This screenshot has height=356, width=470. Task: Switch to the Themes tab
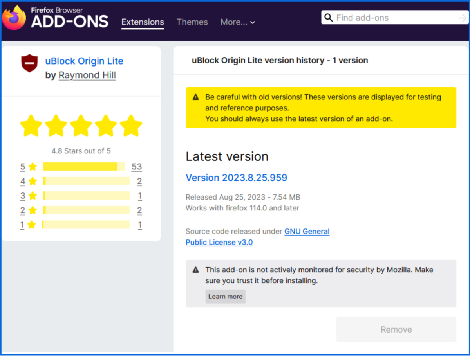pos(192,22)
